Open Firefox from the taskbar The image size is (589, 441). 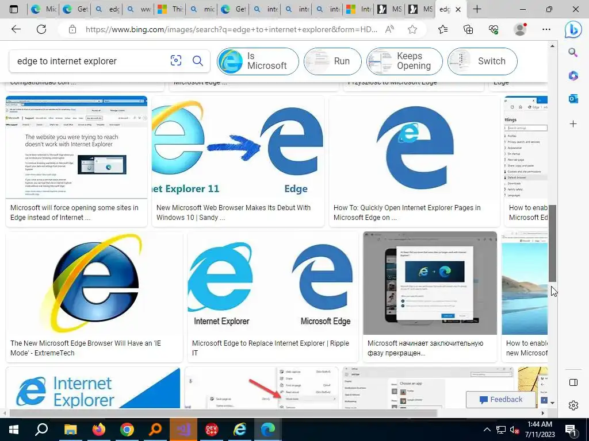point(99,430)
